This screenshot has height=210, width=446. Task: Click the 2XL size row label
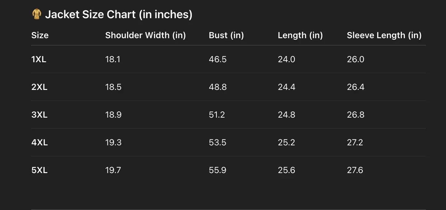(x=40, y=87)
